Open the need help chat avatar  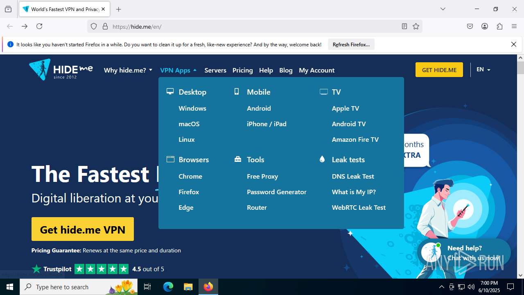point(431,252)
